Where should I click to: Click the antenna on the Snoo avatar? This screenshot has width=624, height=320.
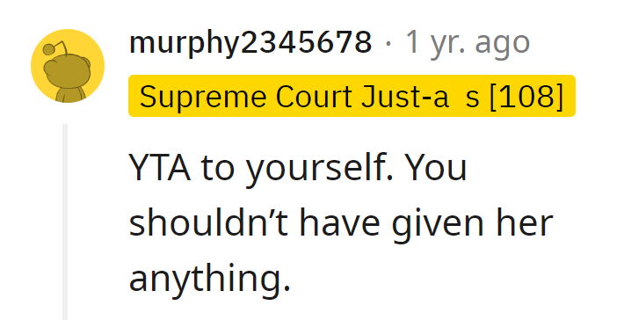click(55, 47)
